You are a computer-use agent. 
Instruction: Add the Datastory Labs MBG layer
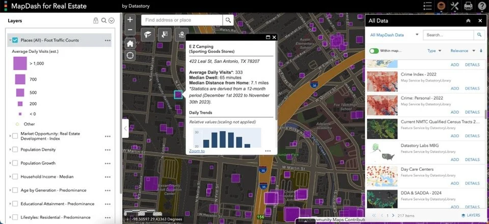pyautogui.click(x=455, y=159)
